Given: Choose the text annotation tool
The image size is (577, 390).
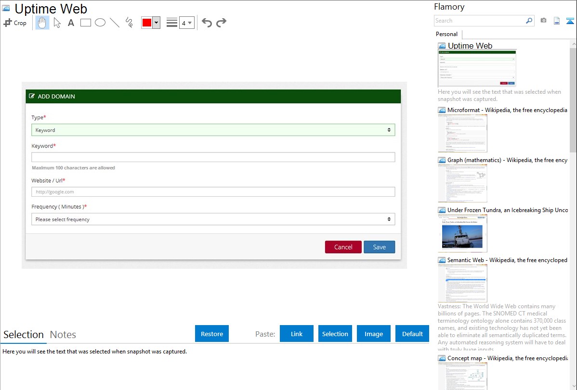Looking at the screenshot, I should coord(71,23).
